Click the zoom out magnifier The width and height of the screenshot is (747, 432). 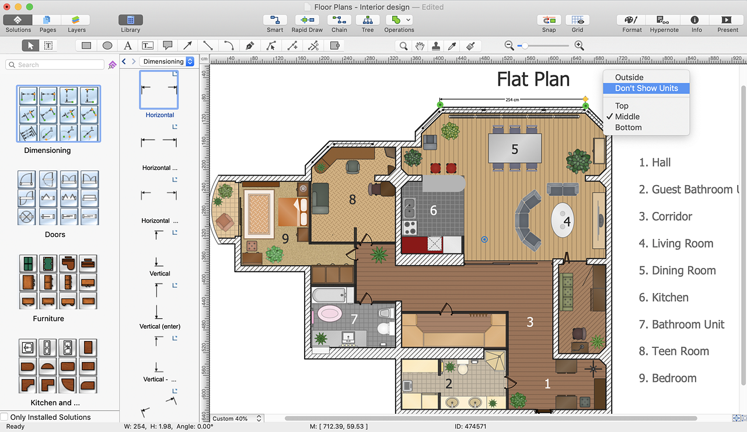point(509,46)
